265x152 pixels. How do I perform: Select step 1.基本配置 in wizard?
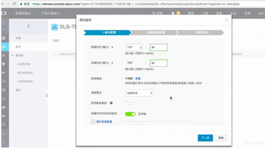pyautogui.click(x=107, y=32)
